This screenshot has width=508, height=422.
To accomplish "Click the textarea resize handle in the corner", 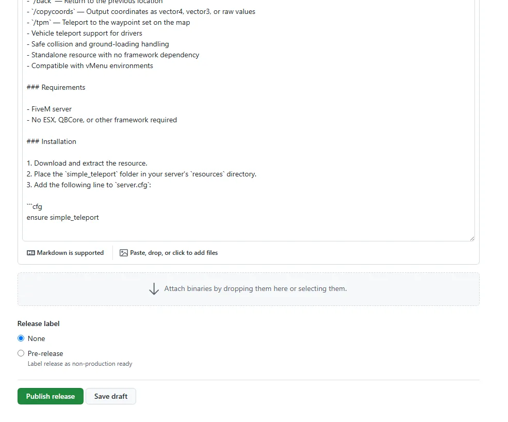I will [x=472, y=238].
